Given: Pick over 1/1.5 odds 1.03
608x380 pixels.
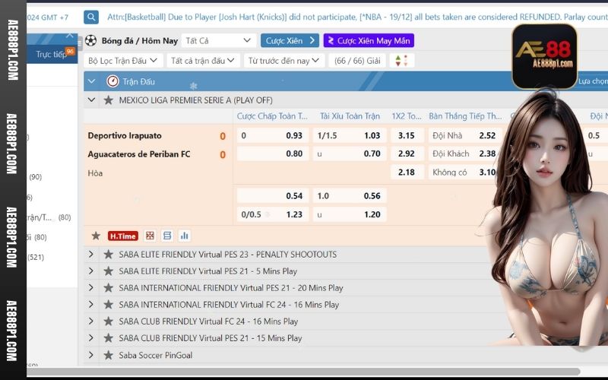Looking at the screenshot, I should coord(350,135).
